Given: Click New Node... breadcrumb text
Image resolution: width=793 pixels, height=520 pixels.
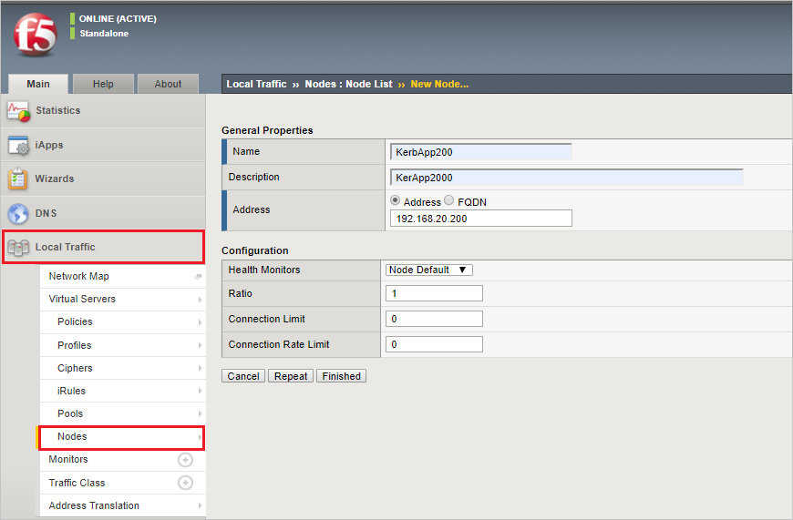Looking at the screenshot, I should pos(439,84).
